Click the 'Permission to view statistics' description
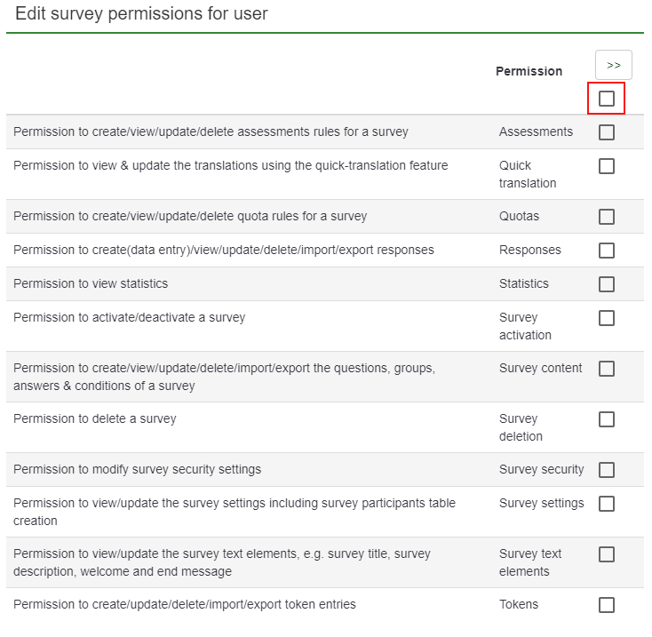 click(x=91, y=283)
